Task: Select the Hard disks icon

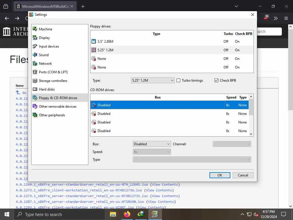Action: [x=35, y=89]
